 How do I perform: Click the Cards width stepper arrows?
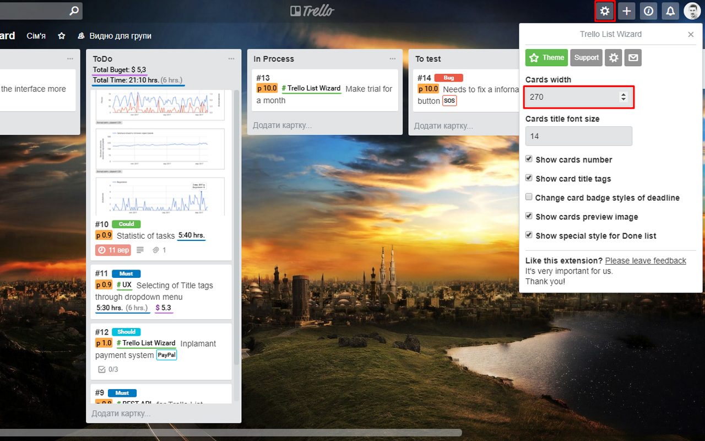pos(623,97)
